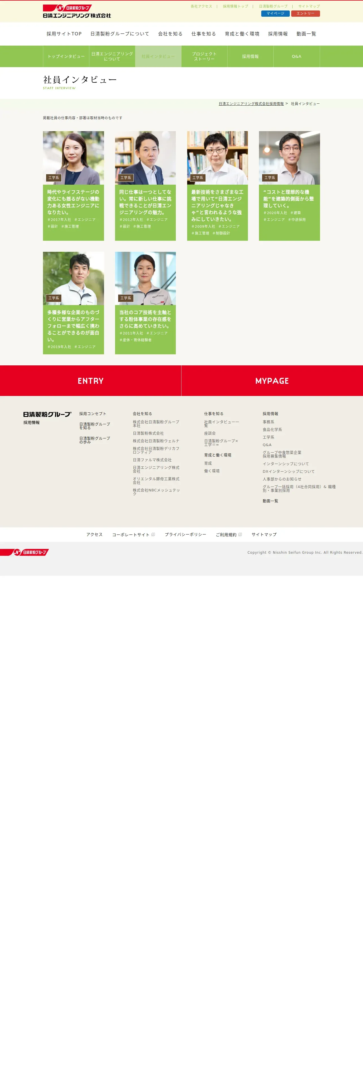Image resolution: width=363 pixels, height=1091 pixels.
Task: Open footer link 食品化学系
Action: point(272,429)
